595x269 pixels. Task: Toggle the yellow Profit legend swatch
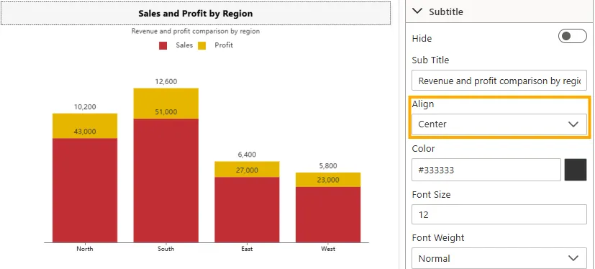click(202, 45)
